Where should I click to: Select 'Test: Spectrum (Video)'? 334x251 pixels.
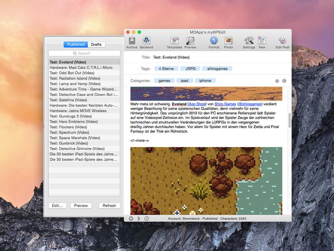click(x=84, y=132)
